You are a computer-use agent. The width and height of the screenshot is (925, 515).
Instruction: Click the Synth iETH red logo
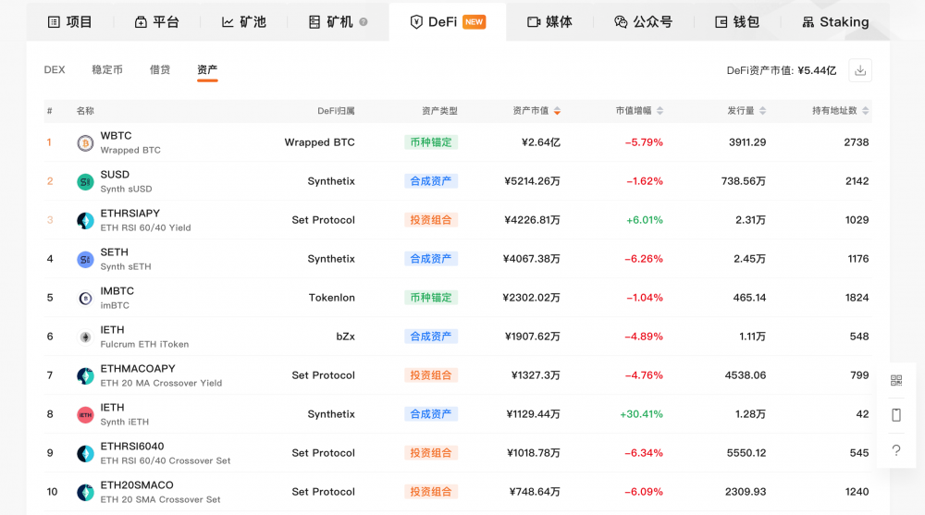85,415
